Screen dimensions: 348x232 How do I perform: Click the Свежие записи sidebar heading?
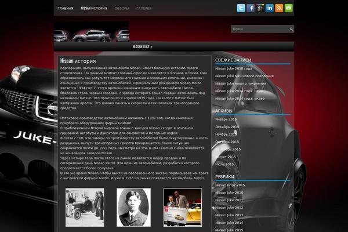pyautogui.click(x=233, y=60)
